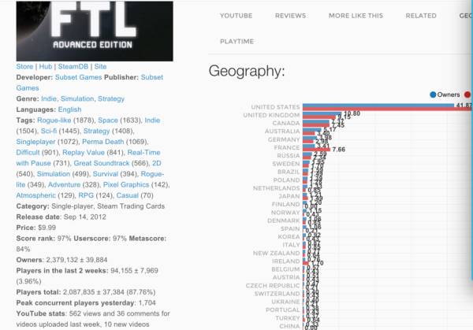473x330 pixels.
Task: Switch to the Reviews tab
Action: (x=290, y=15)
